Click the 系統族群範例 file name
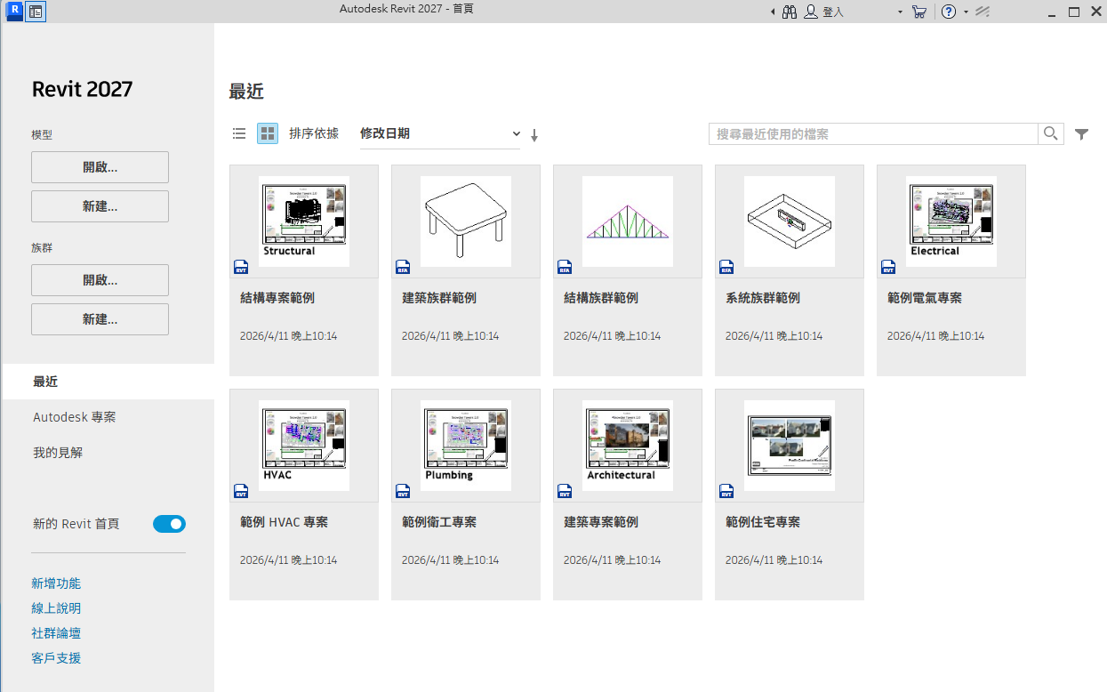 (763, 298)
